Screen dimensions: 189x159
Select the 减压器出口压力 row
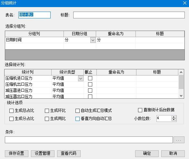pos(28,96)
